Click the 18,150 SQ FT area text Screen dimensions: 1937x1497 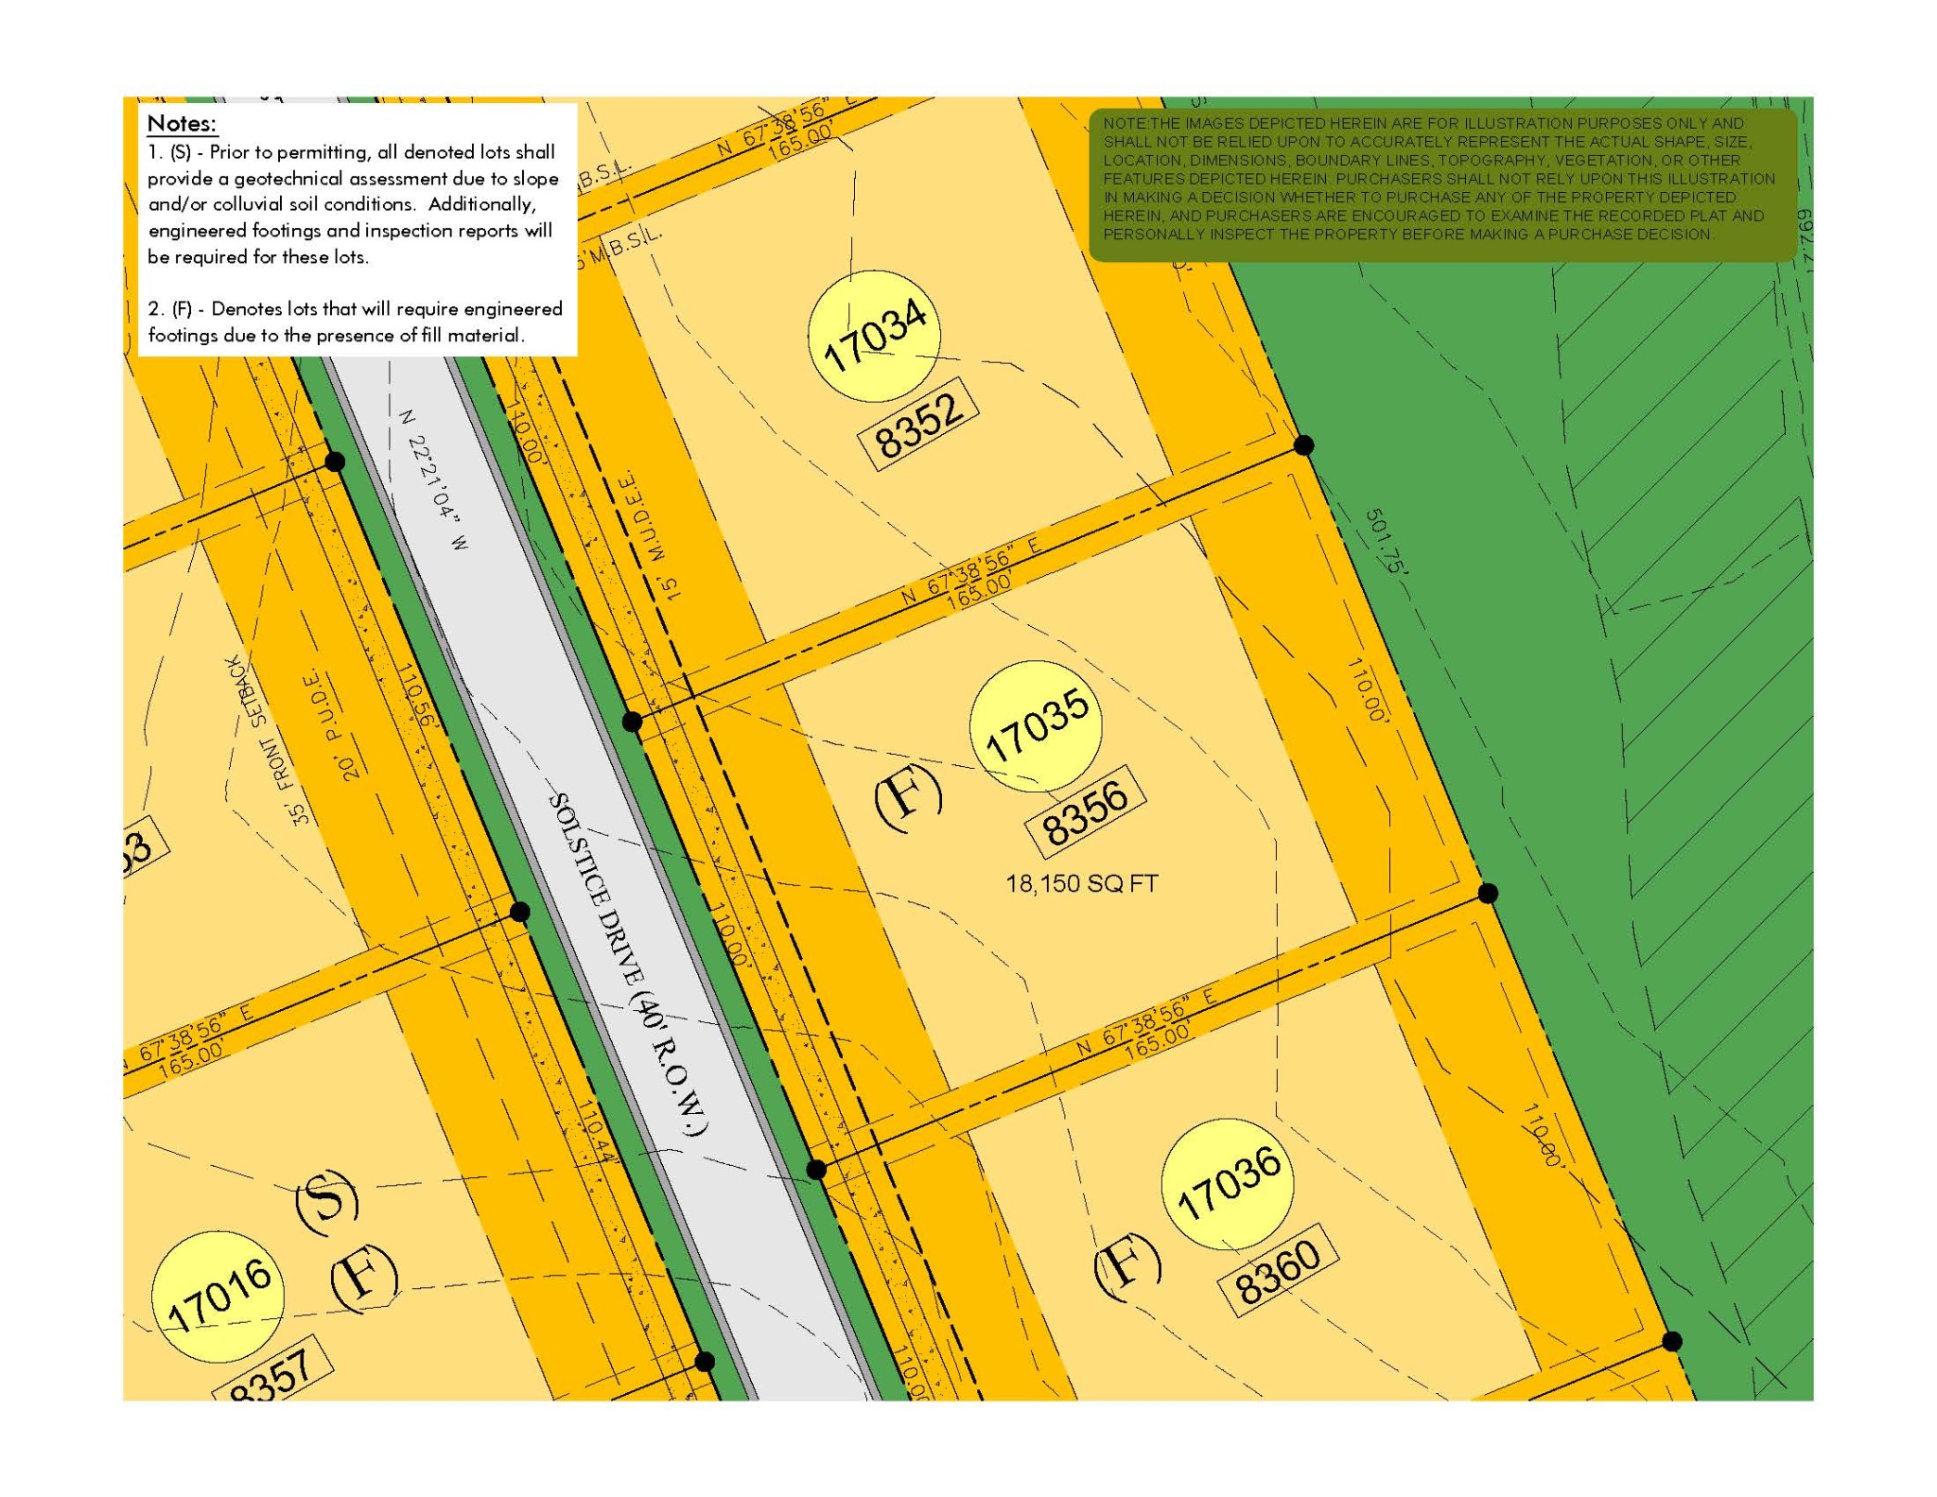click(x=1081, y=884)
